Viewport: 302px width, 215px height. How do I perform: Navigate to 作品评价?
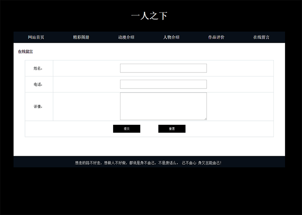pos(216,37)
